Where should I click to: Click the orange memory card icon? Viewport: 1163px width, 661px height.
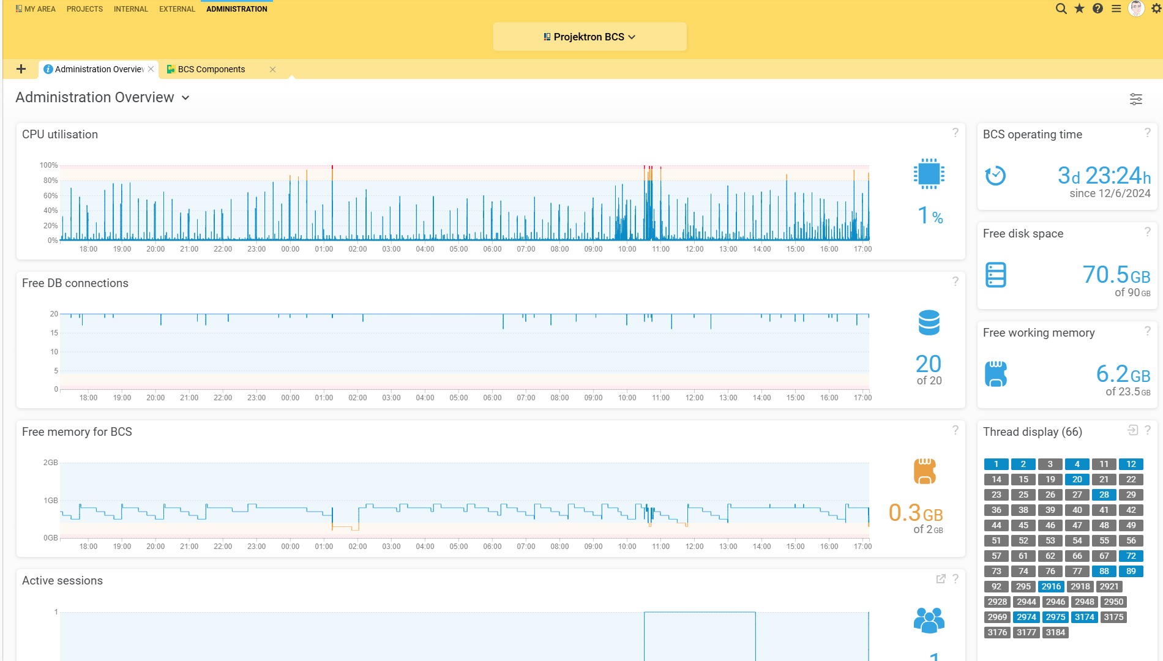[x=925, y=471]
